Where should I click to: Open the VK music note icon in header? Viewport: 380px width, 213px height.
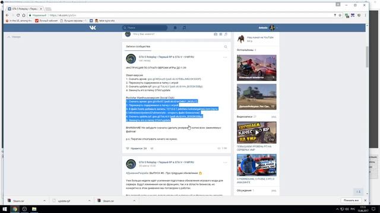coord(184,28)
